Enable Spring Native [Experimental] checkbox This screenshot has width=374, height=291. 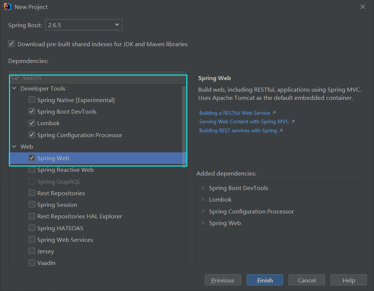tap(32, 100)
